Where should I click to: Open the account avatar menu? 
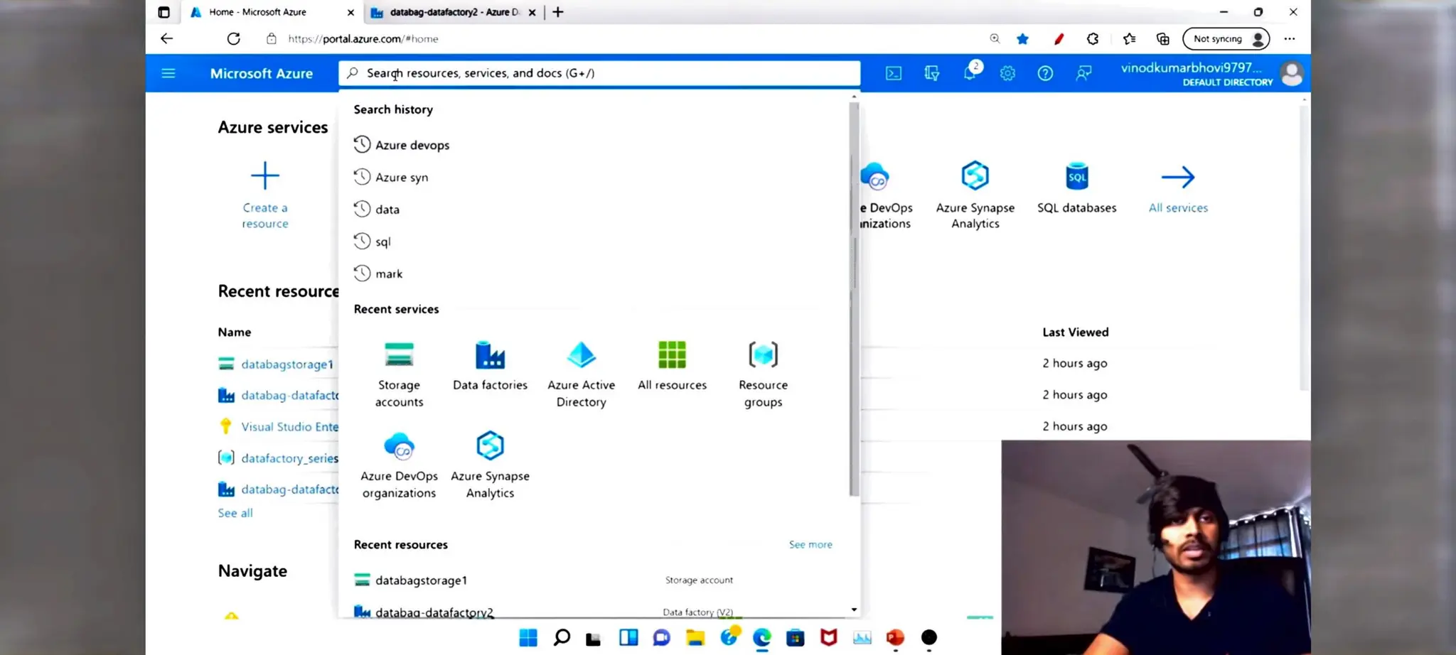point(1292,73)
